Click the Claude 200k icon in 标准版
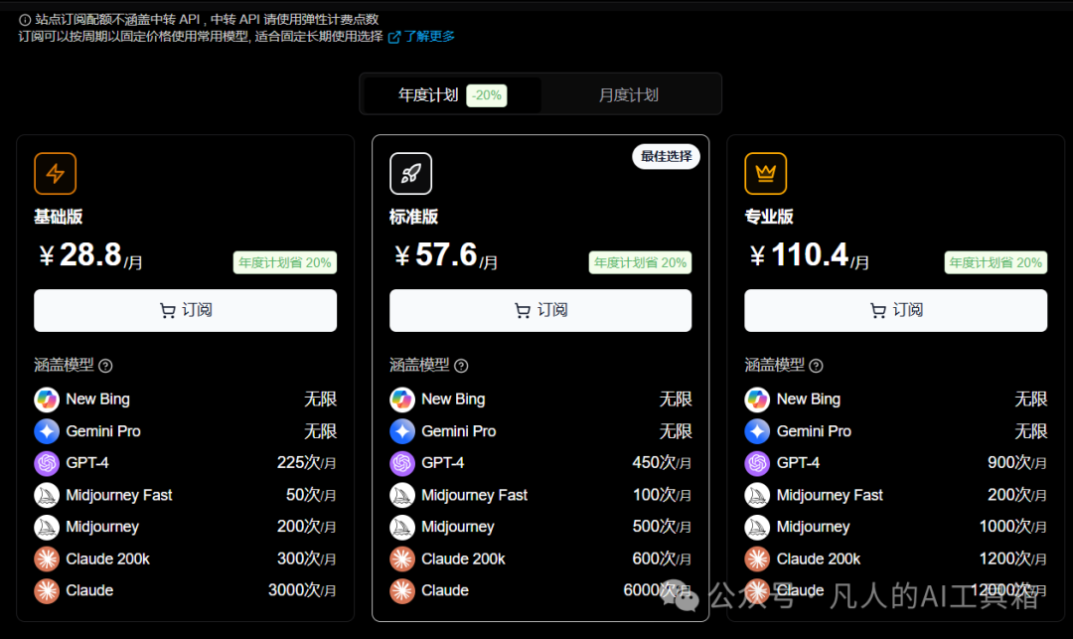The height and width of the screenshot is (639, 1073). pos(402,559)
